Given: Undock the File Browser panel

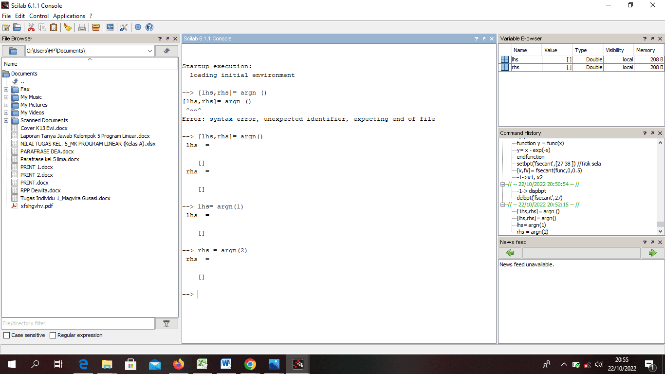Looking at the screenshot, I should pos(167,38).
